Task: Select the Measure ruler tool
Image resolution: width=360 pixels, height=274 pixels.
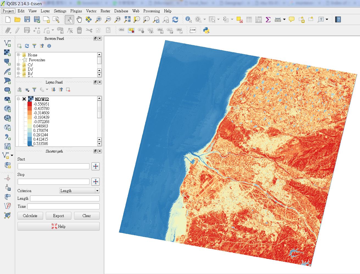Action: (278, 20)
